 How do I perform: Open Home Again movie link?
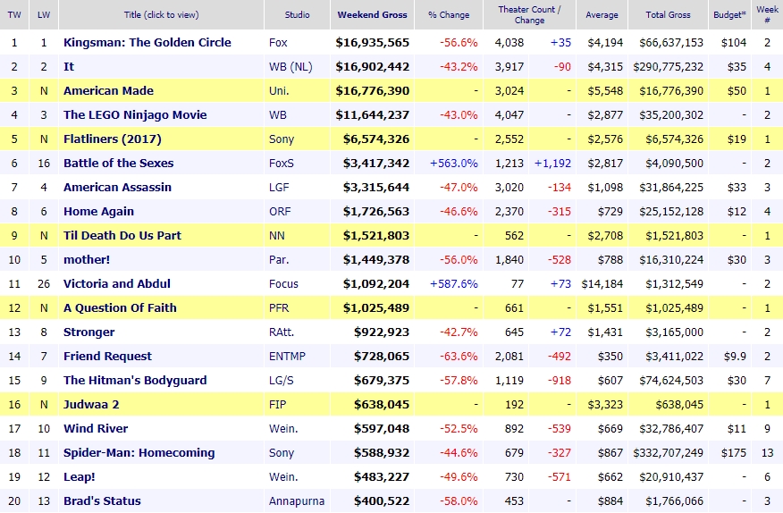coord(98,211)
